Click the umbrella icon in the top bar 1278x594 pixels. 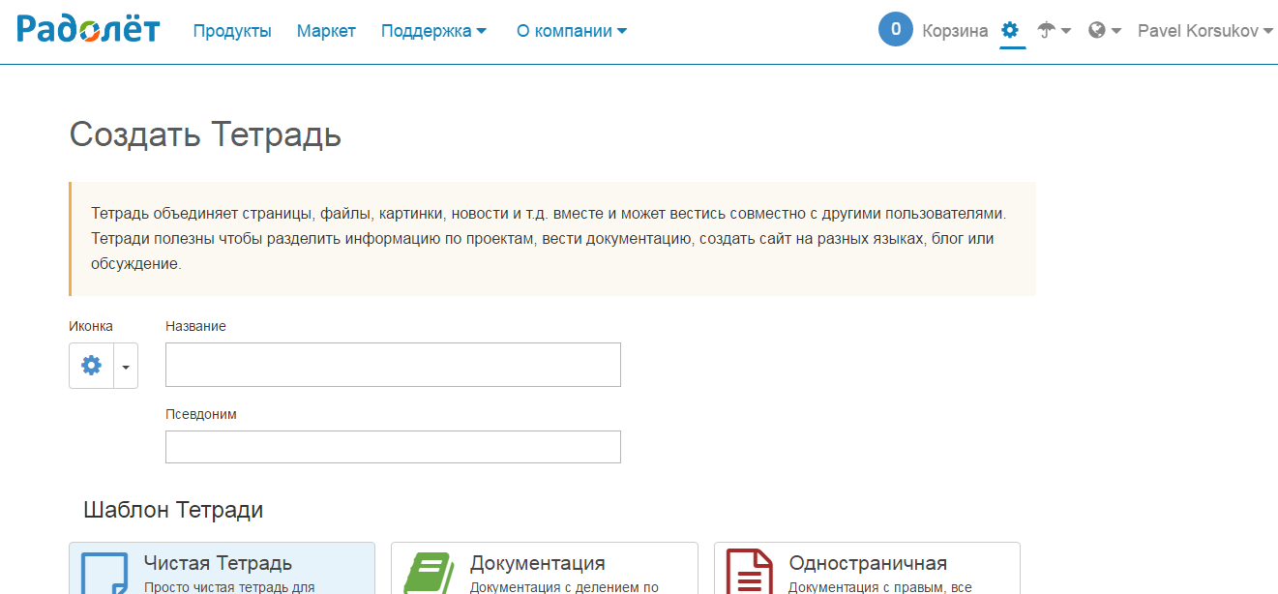coord(1048,30)
